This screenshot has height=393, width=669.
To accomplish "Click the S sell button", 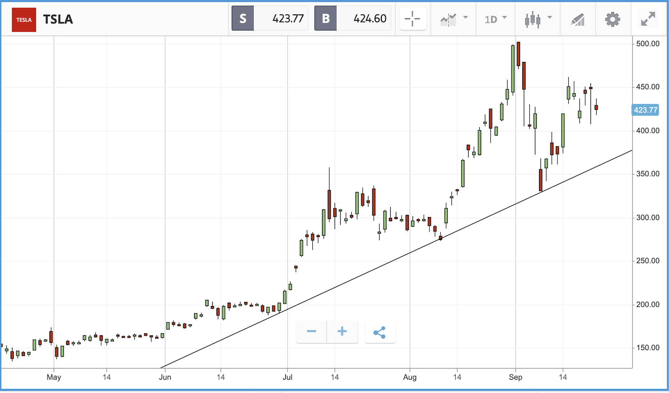I will (243, 18).
